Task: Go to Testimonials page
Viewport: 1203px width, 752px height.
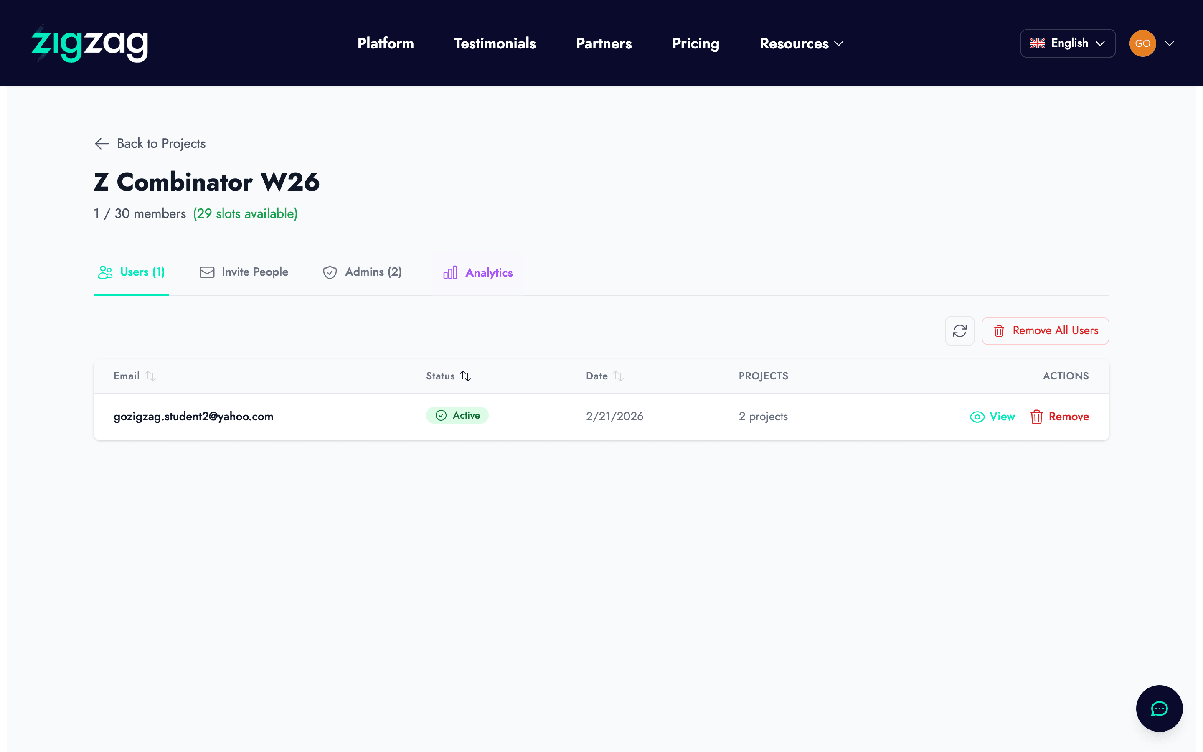Action: point(495,43)
